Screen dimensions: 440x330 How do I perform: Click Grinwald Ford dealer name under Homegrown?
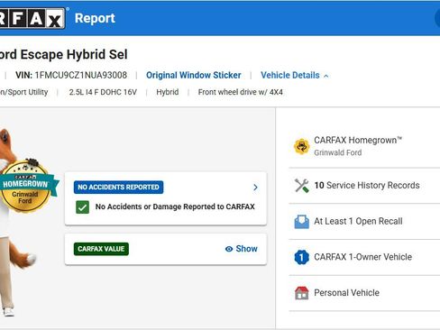pyautogui.click(x=338, y=152)
